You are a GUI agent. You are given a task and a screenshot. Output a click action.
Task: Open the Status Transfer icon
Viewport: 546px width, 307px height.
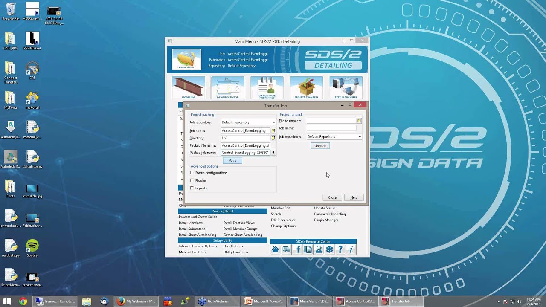tap(346, 88)
